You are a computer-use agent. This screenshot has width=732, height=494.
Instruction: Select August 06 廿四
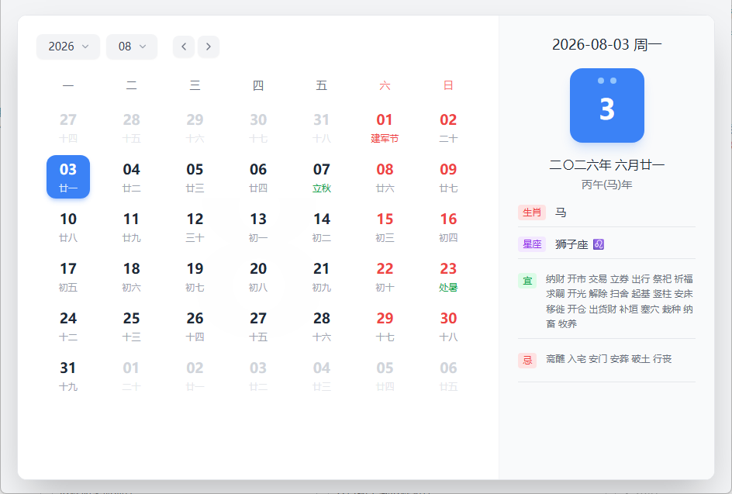[258, 177]
